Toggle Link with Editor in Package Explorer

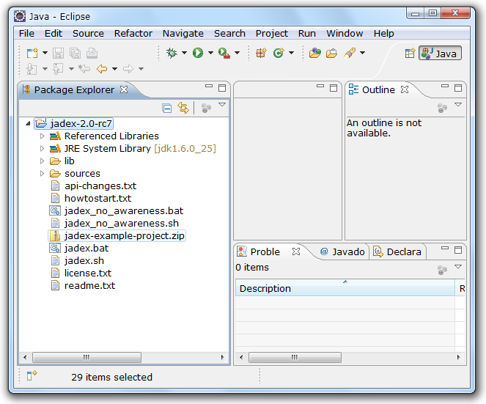183,108
